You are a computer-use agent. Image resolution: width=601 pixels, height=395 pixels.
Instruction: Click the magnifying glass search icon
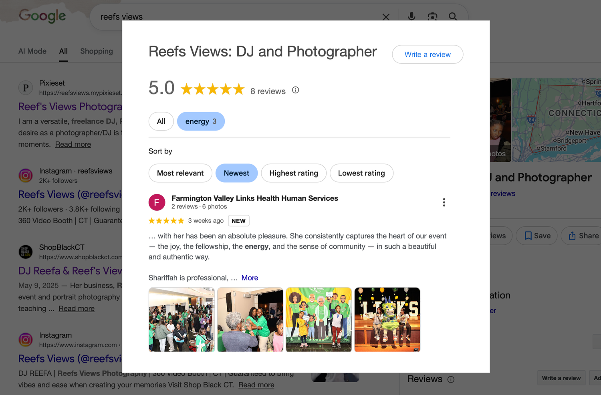click(x=453, y=16)
